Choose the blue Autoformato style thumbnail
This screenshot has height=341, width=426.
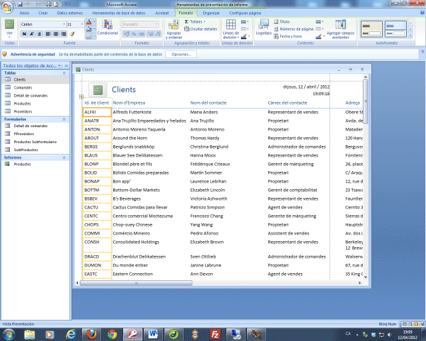click(x=395, y=29)
